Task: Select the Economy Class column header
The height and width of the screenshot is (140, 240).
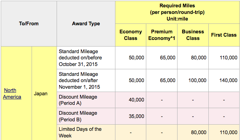Action: click(x=130, y=35)
